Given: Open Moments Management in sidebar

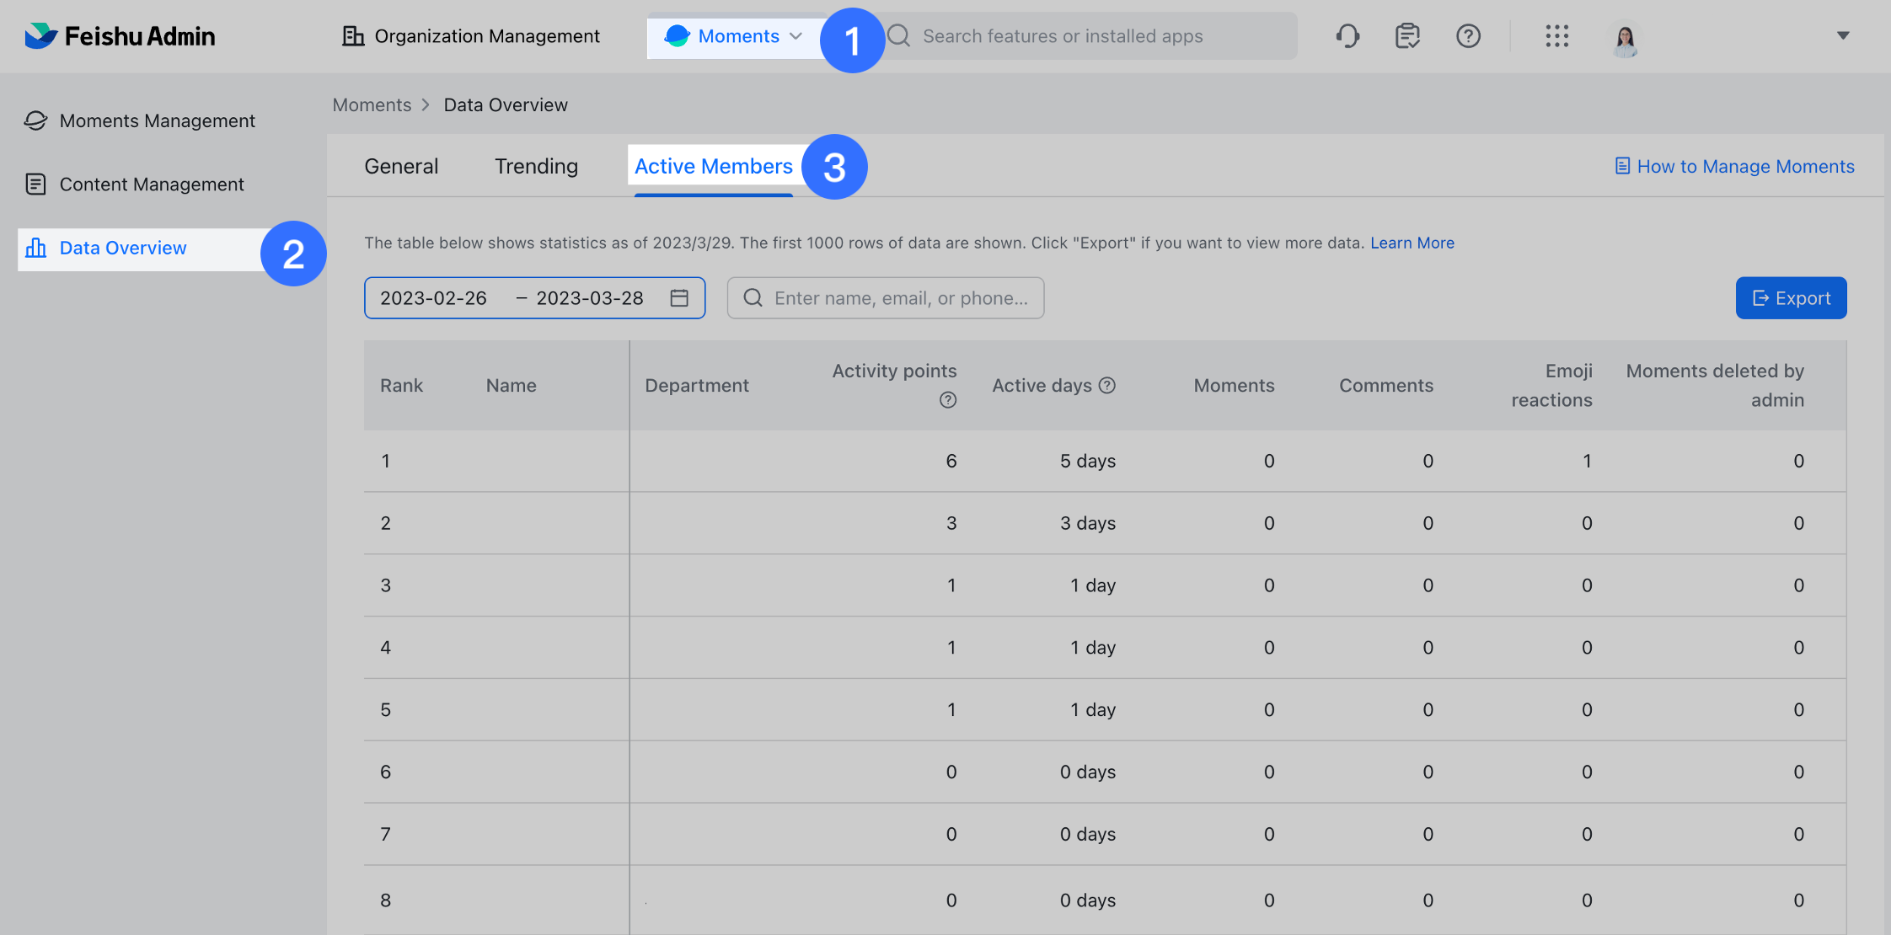Looking at the screenshot, I should coord(157,120).
